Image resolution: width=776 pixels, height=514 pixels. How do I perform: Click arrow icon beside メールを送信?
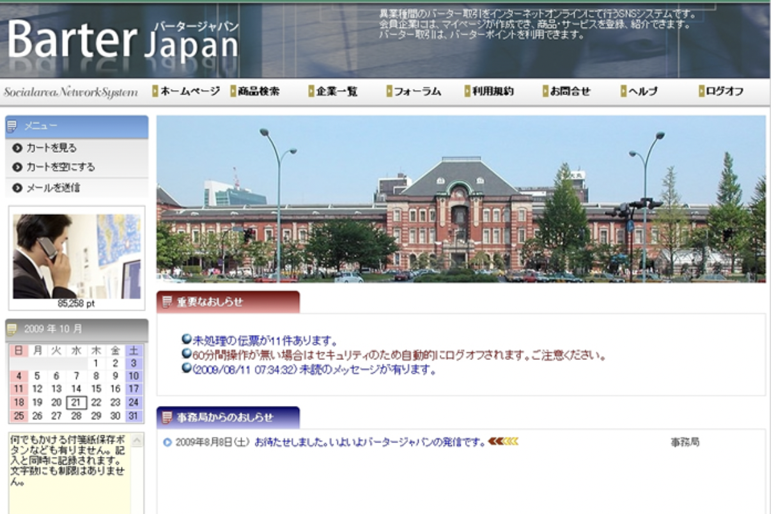click(x=17, y=189)
